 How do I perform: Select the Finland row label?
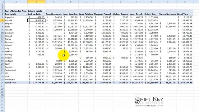(x=16, y=36)
